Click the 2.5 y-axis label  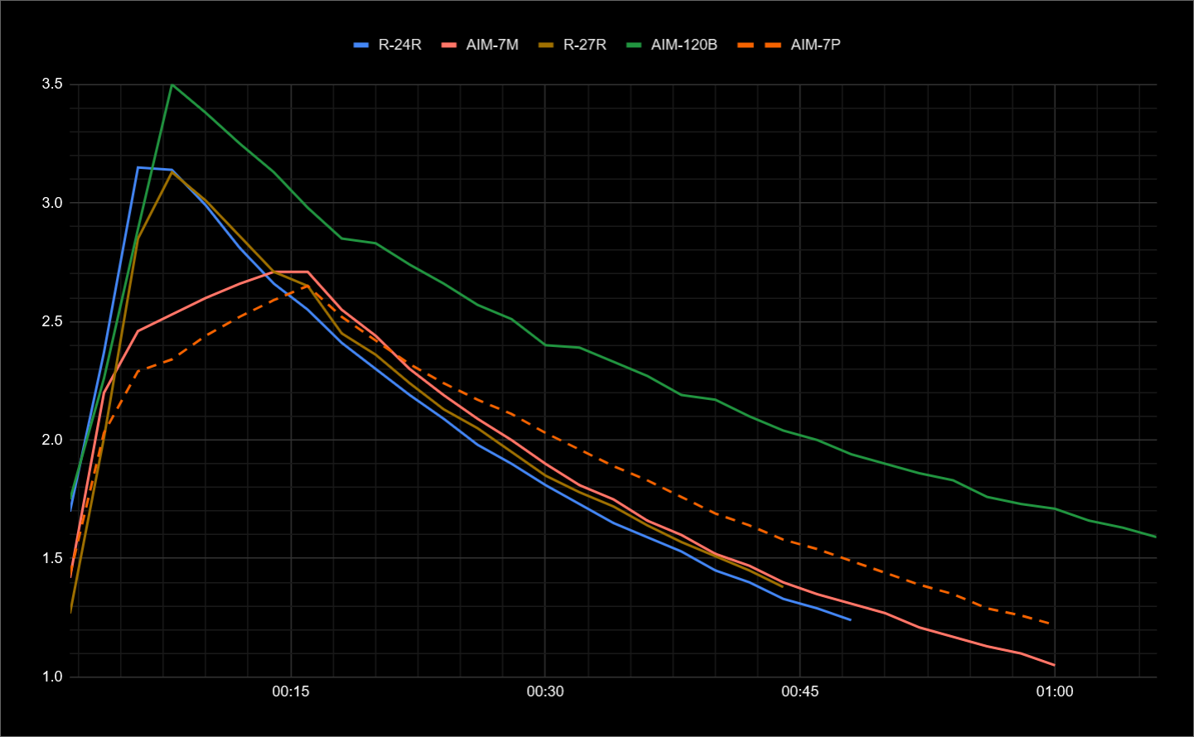tap(52, 321)
